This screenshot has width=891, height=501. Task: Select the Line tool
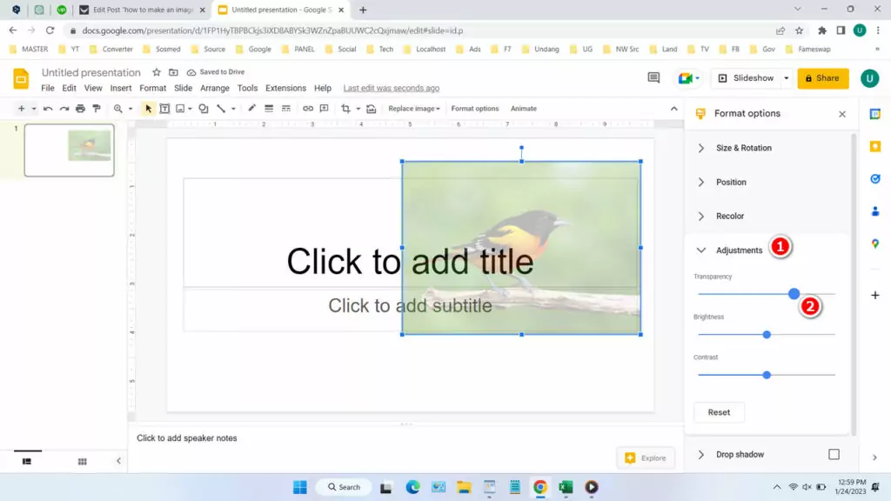point(221,109)
